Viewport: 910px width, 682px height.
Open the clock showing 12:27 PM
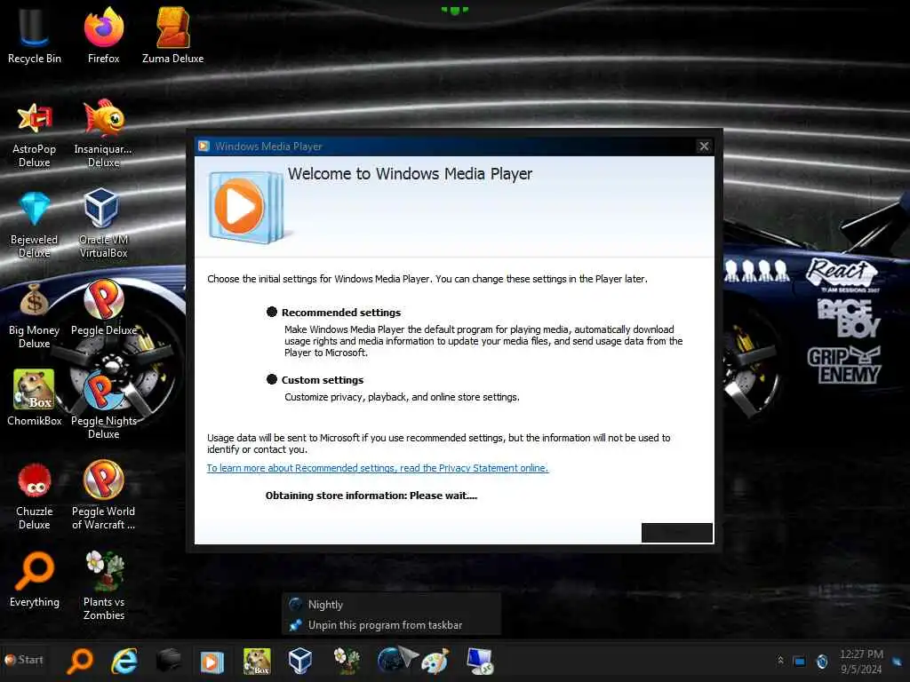coord(861,661)
